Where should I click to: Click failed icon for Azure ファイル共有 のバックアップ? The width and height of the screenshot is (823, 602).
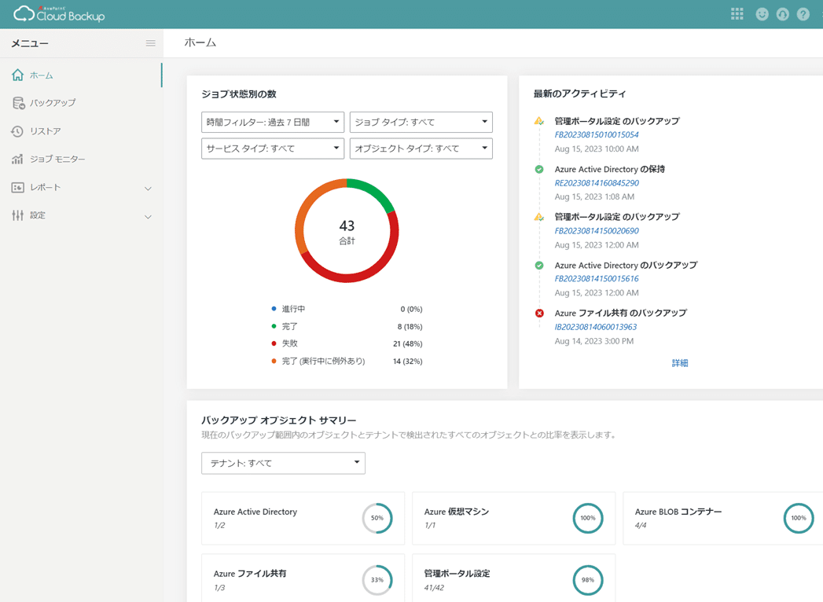[x=539, y=314]
